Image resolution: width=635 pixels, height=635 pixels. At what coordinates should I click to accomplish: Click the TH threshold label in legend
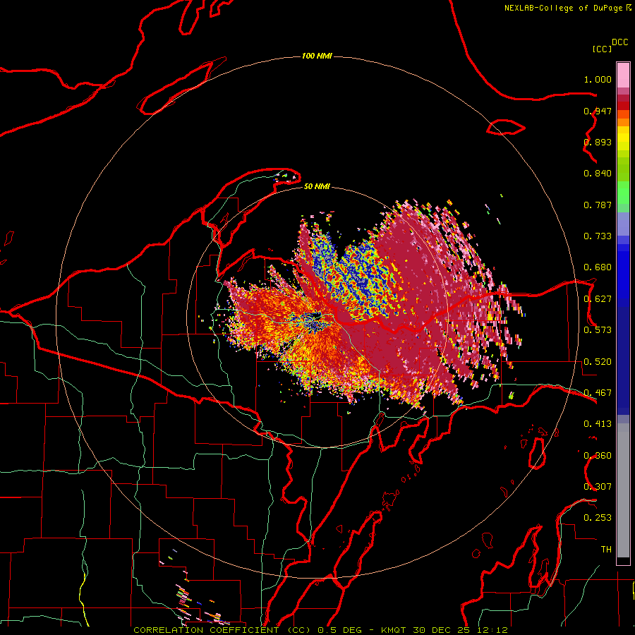(606, 550)
